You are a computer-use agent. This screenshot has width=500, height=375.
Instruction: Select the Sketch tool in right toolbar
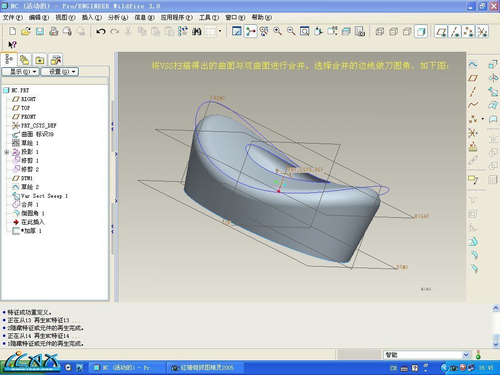click(473, 64)
